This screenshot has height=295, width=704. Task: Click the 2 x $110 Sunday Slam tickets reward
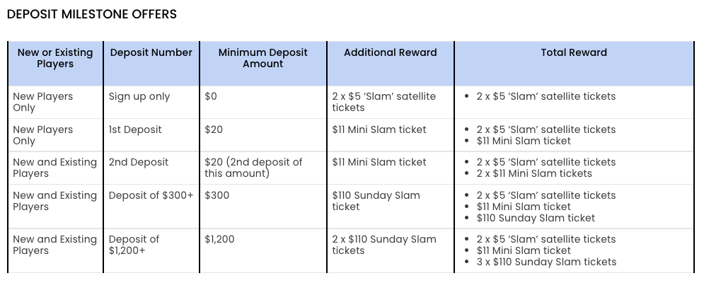pos(383,245)
